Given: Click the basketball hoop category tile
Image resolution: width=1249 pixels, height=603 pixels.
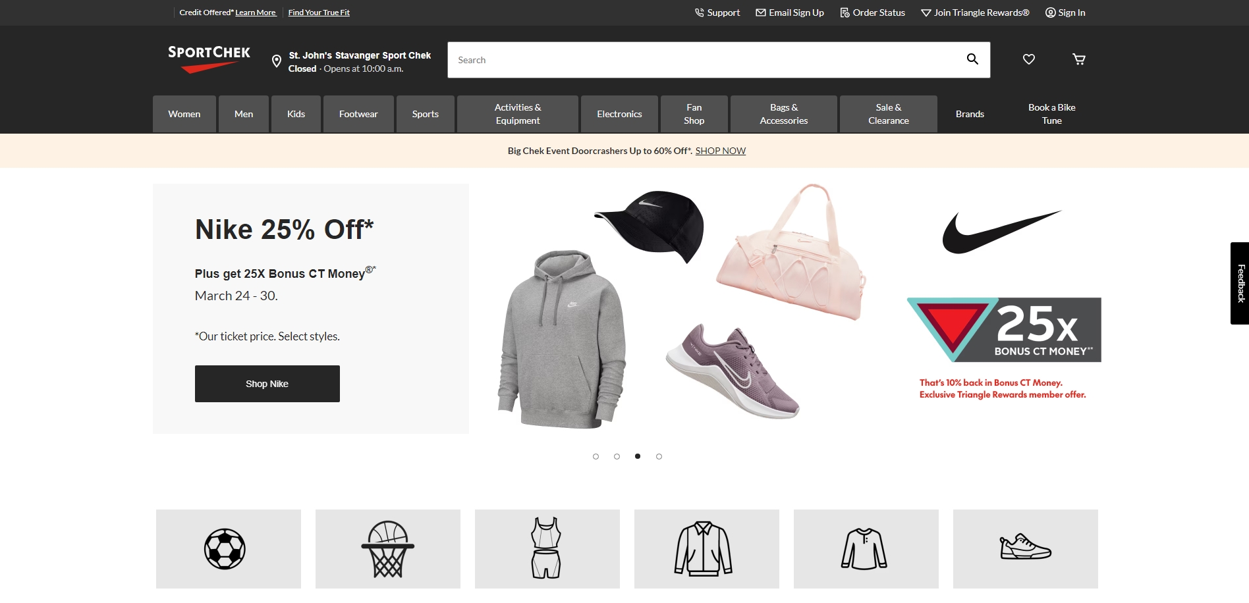Looking at the screenshot, I should 388,549.
